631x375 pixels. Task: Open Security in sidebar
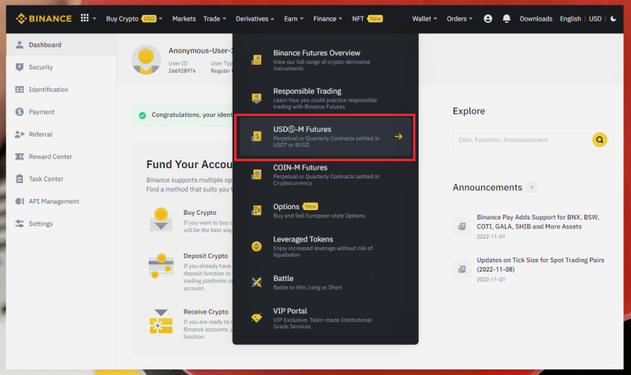pyautogui.click(x=62, y=67)
